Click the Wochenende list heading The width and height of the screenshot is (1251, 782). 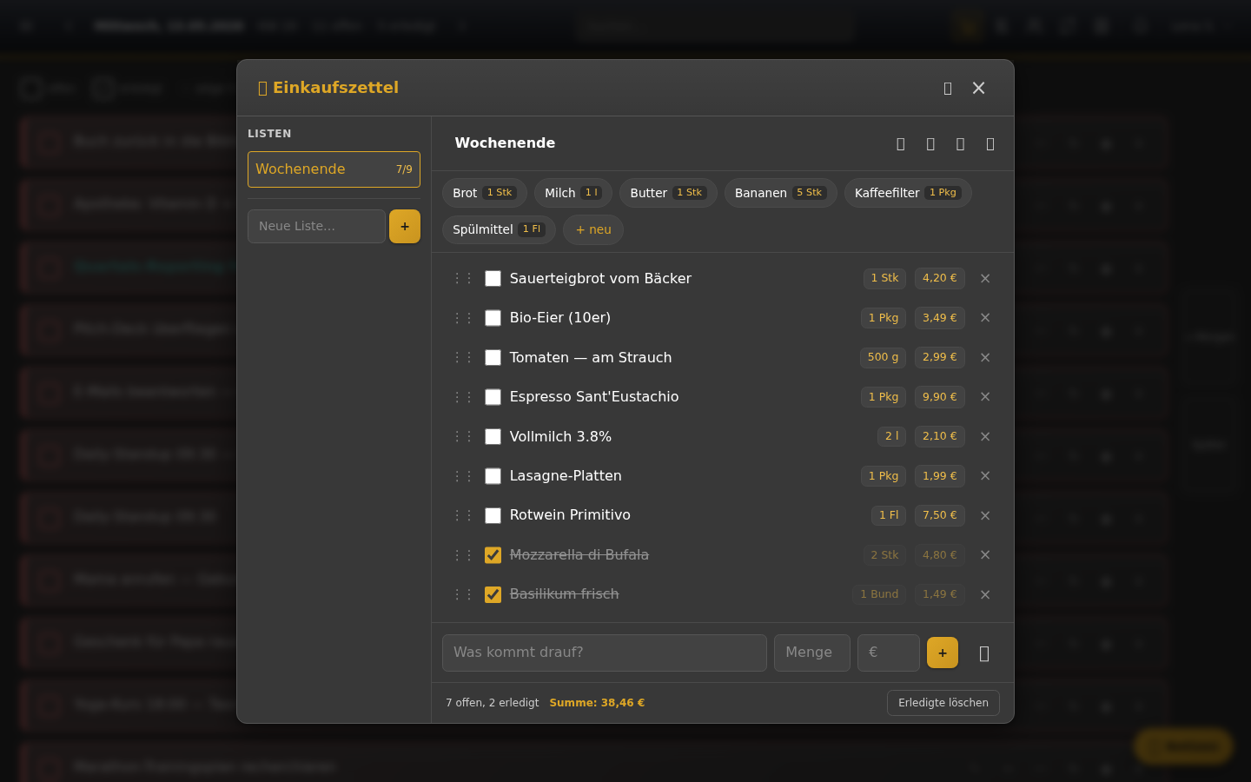(505, 143)
